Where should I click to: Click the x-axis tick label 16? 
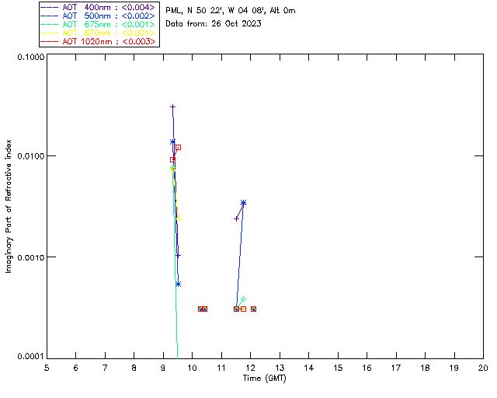click(367, 368)
